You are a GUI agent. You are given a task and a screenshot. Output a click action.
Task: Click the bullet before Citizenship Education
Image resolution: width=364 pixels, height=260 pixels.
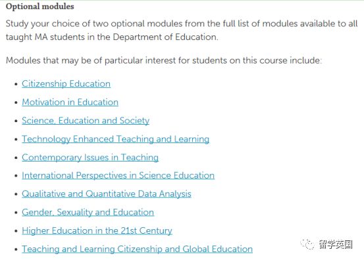(x=16, y=84)
